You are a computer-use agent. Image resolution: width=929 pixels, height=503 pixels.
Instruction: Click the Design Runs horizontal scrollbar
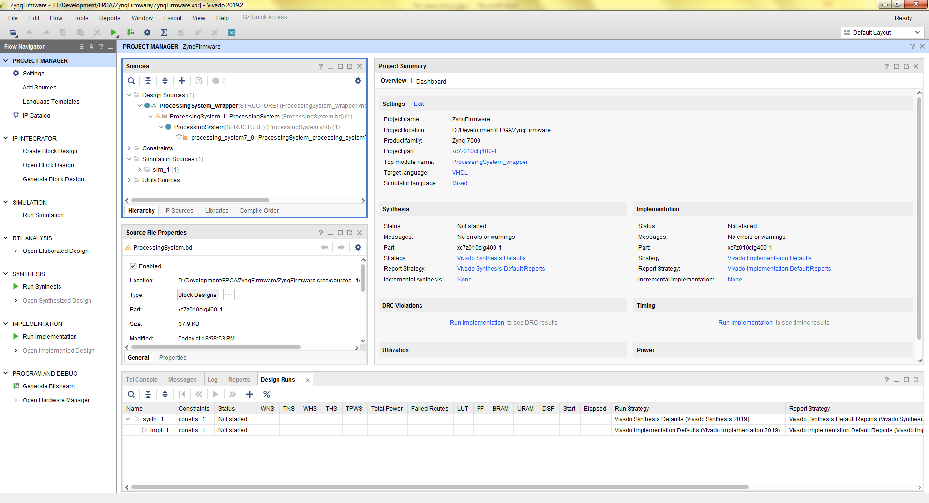click(x=439, y=487)
